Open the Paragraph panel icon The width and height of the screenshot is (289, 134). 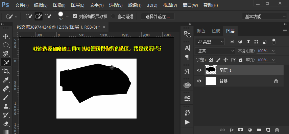coord(187,57)
